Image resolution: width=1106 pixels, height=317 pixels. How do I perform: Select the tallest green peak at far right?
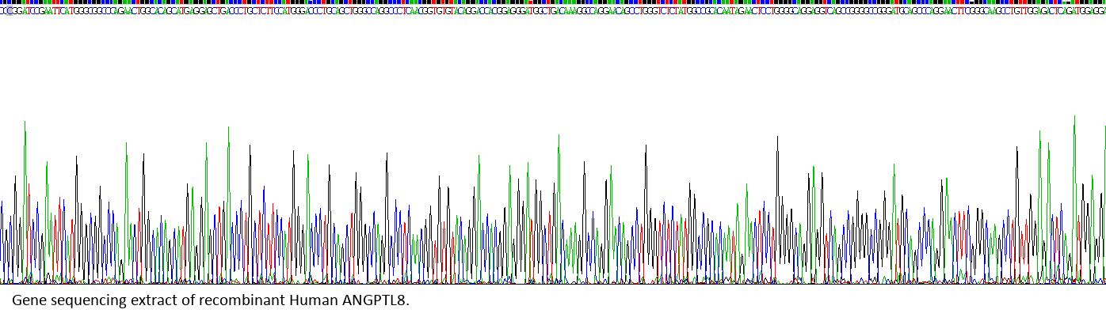coord(1074,119)
